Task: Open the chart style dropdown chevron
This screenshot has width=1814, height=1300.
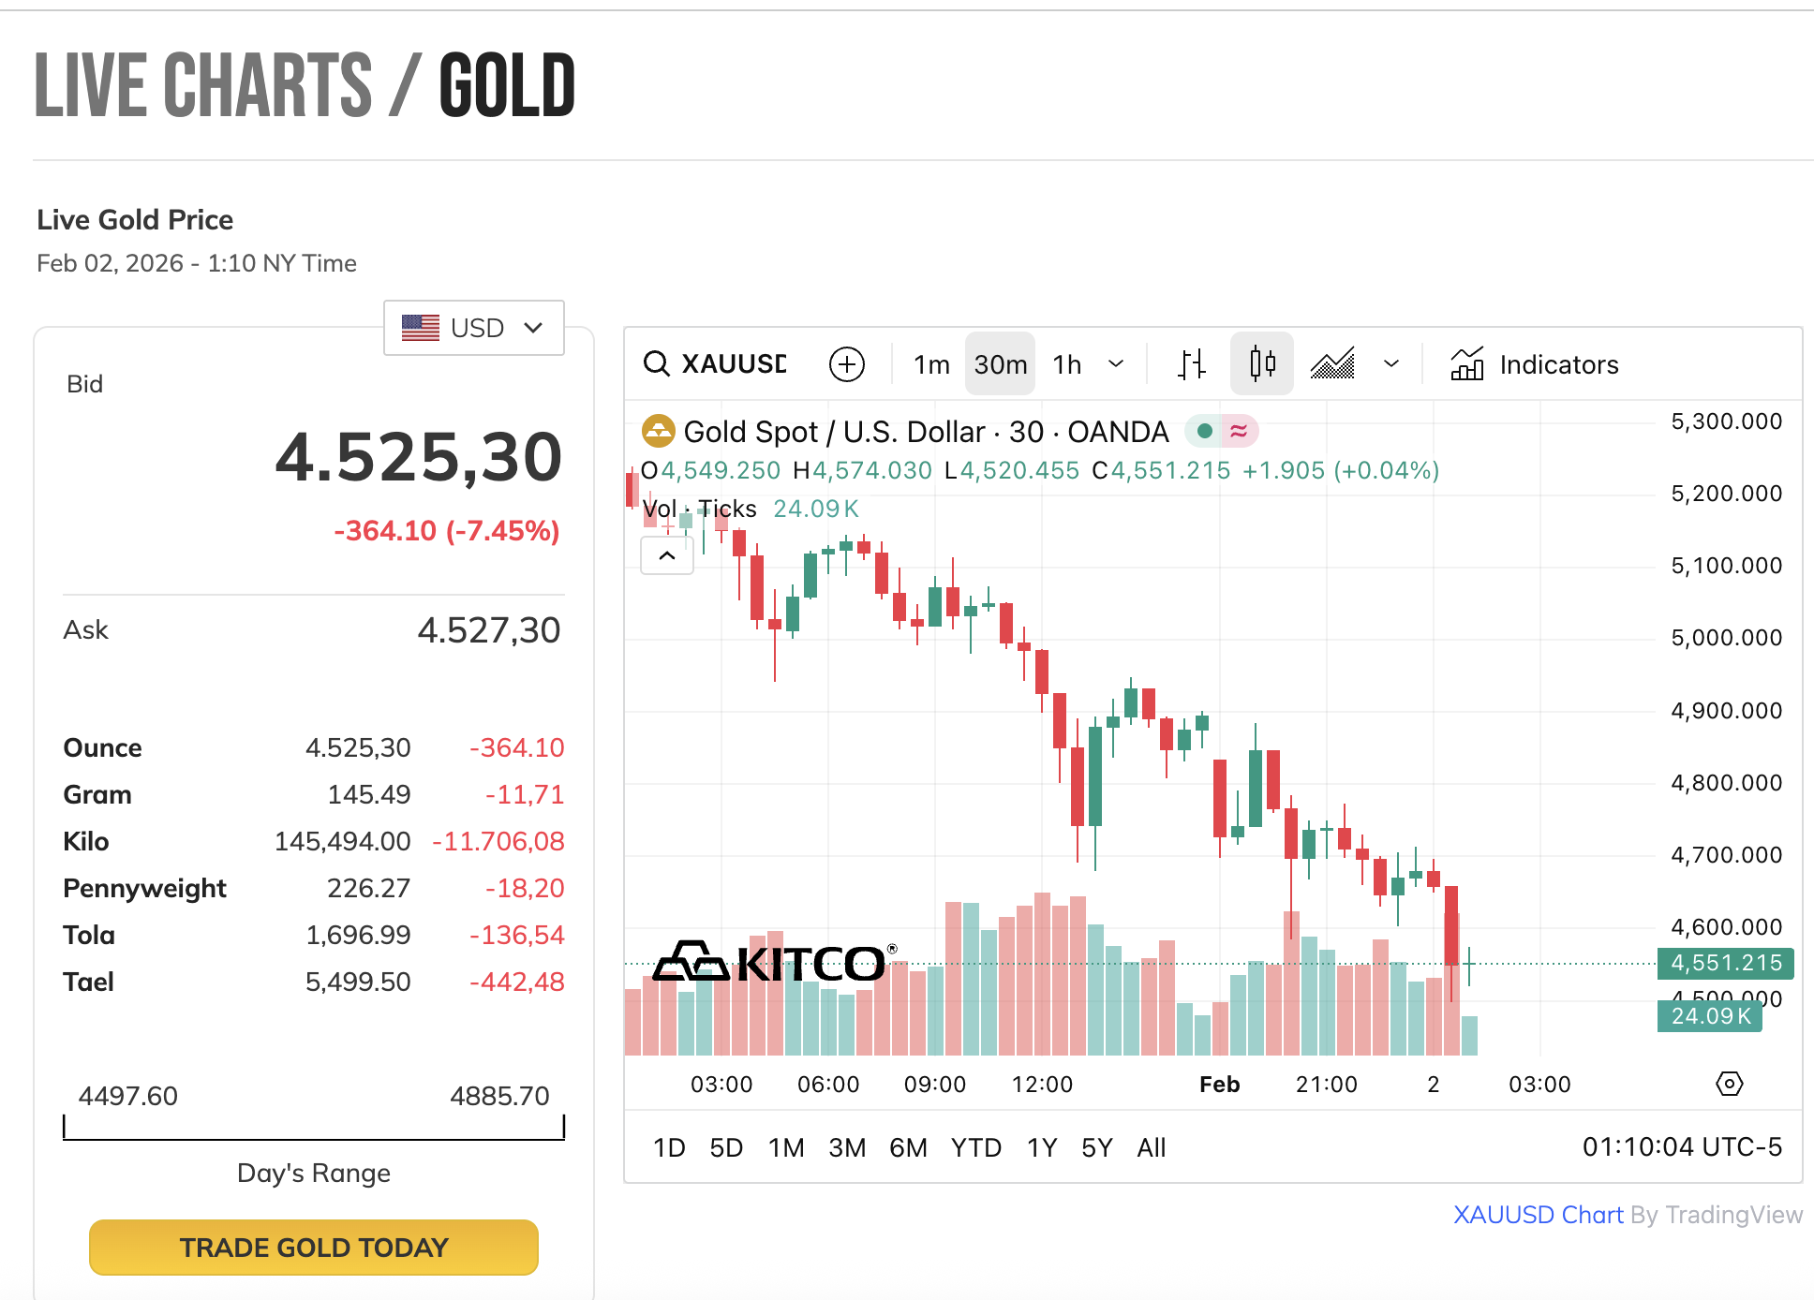Action: click(1390, 363)
